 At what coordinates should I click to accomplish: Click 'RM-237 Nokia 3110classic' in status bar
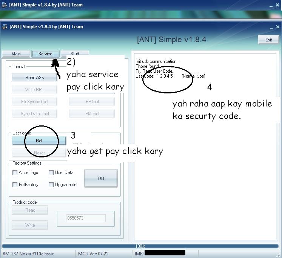click(28, 254)
